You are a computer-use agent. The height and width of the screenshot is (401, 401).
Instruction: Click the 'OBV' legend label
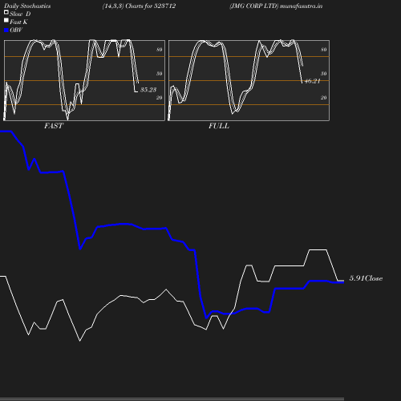click(x=16, y=30)
